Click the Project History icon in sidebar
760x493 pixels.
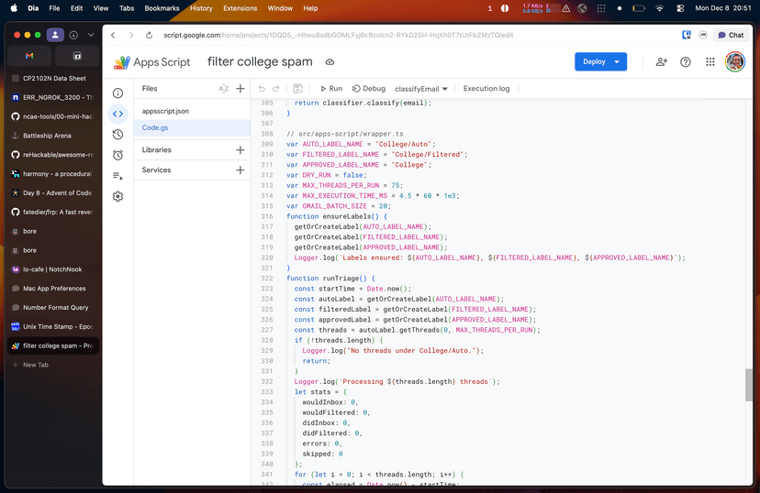tap(117, 135)
